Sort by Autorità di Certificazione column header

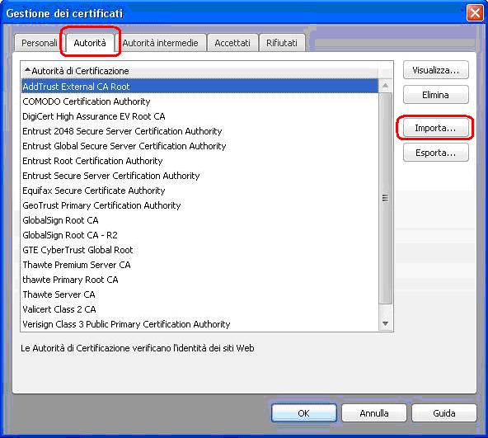pyautogui.click(x=199, y=71)
